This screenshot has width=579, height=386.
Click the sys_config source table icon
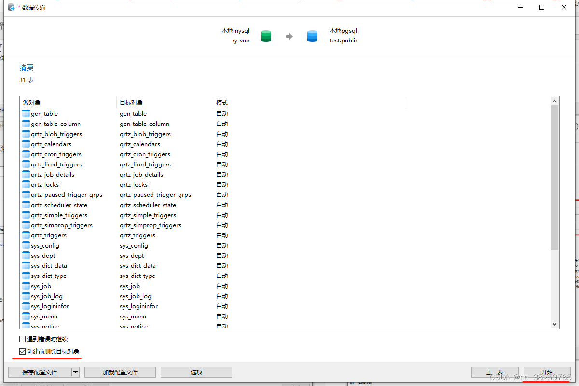26,246
